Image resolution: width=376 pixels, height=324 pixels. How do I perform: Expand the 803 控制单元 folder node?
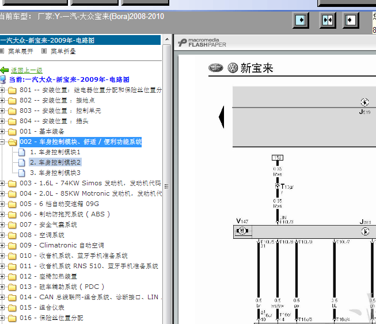pyautogui.click(x=2, y=110)
